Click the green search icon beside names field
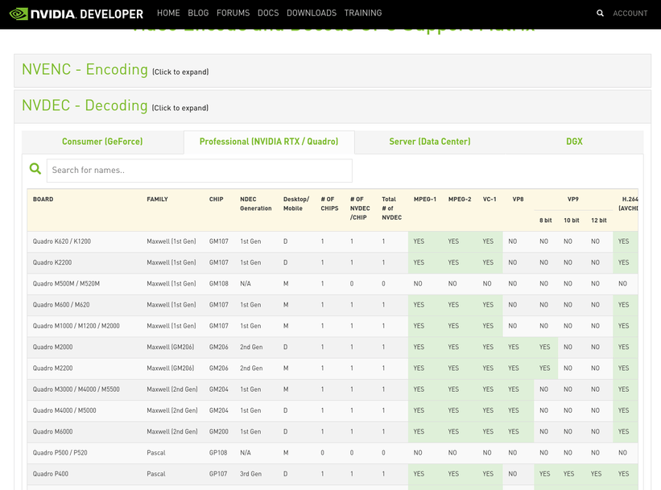 pyautogui.click(x=35, y=169)
